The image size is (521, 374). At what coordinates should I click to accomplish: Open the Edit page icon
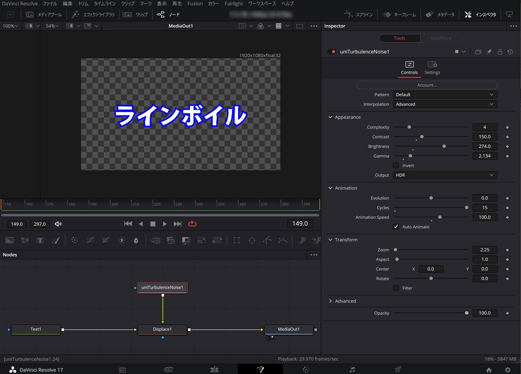tap(214, 369)
